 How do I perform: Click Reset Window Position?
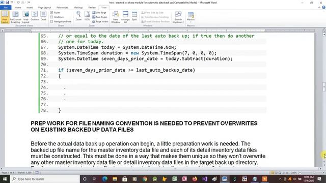click(x=155, y=21)
